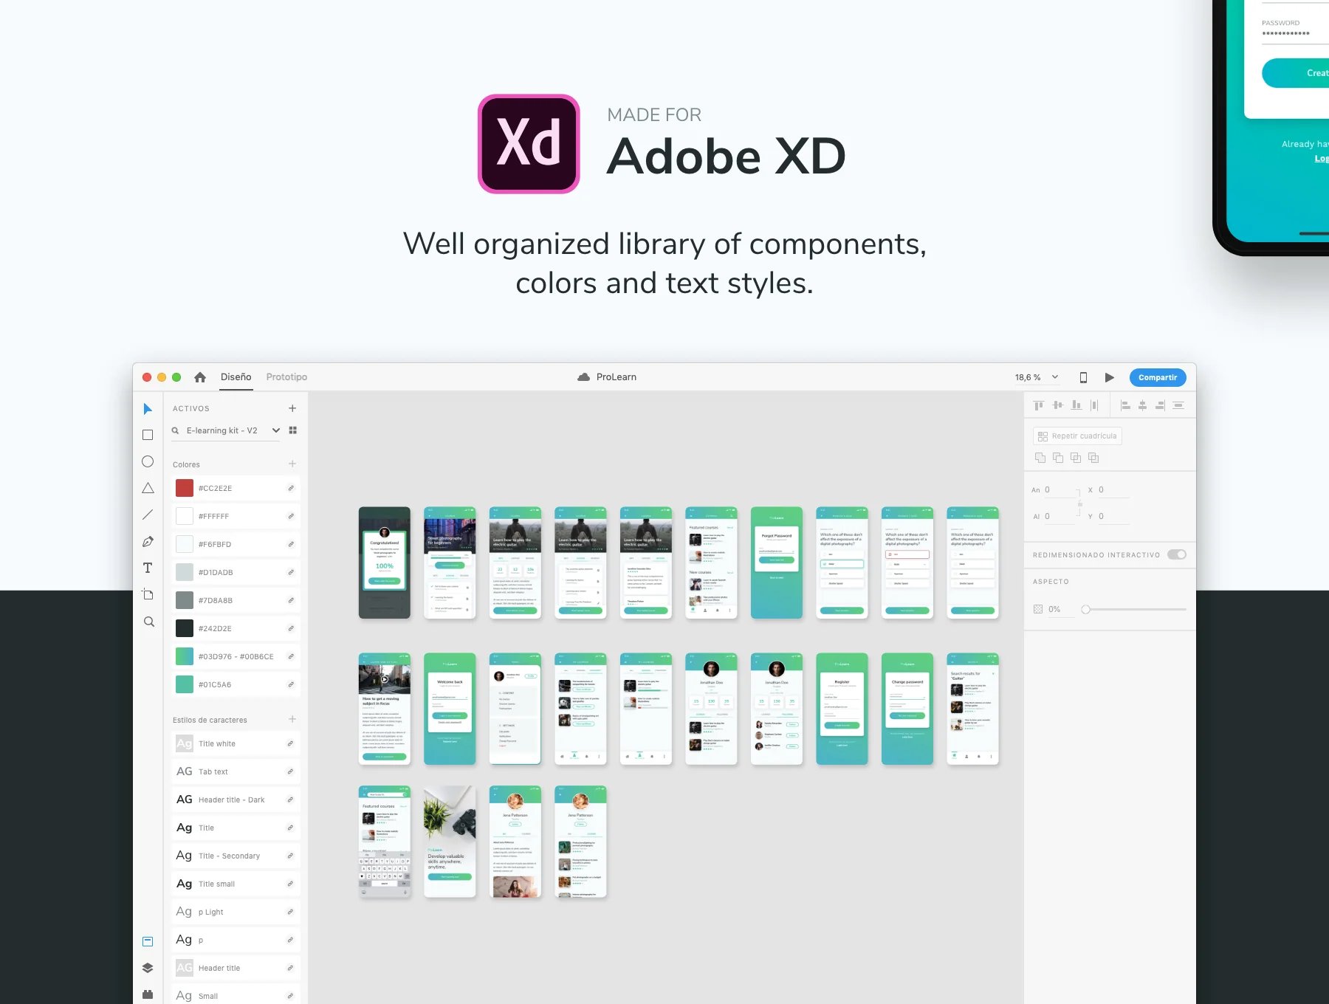Click the boolean Subtract icon
The height and width of the screenshot is (1004, 1329).
(1058, 458)
